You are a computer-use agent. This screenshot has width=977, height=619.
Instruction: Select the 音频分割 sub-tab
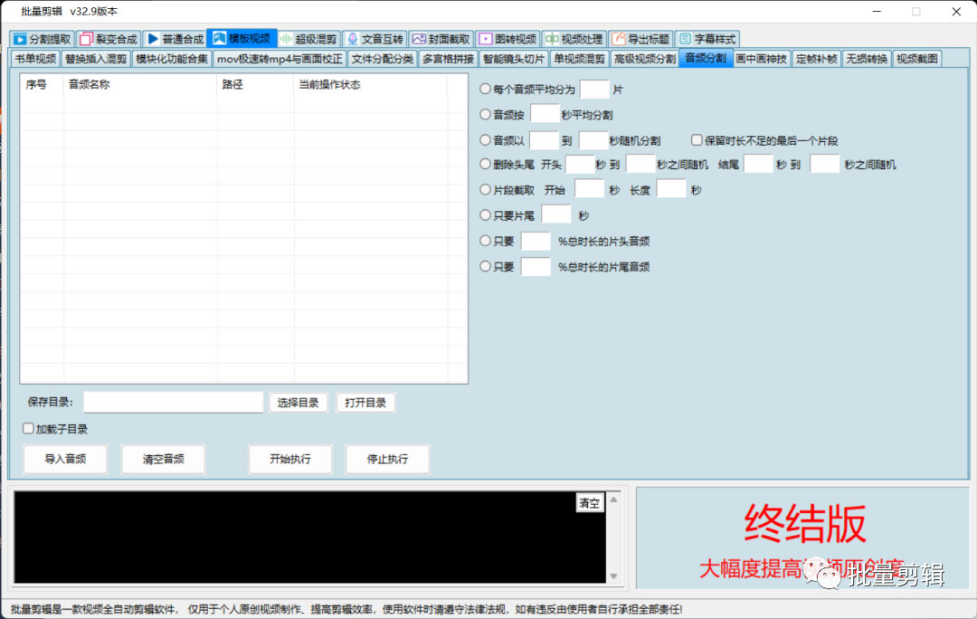(x=706, y=58)
